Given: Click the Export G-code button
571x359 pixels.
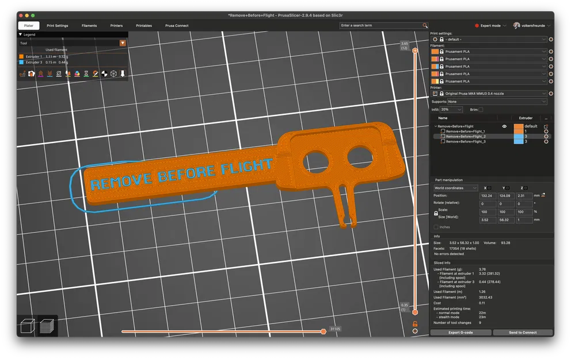Looking at the screenshot, I should (460, 332).
